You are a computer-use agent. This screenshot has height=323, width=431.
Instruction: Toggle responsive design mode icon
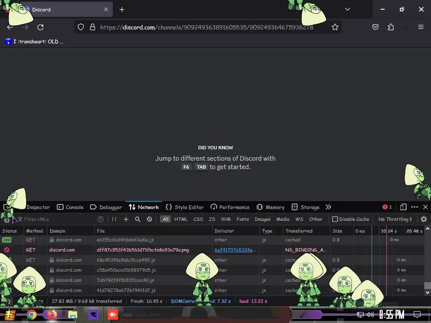403,207
